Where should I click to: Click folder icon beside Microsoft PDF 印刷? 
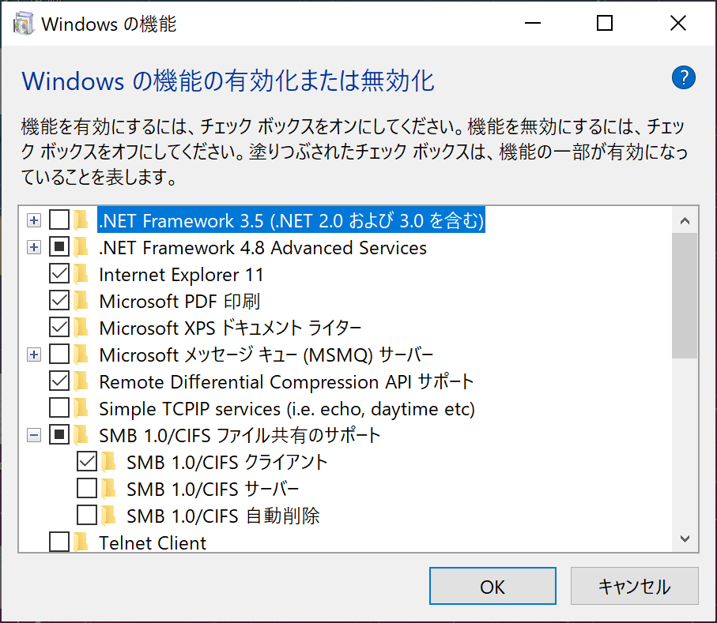pos(81,301)
